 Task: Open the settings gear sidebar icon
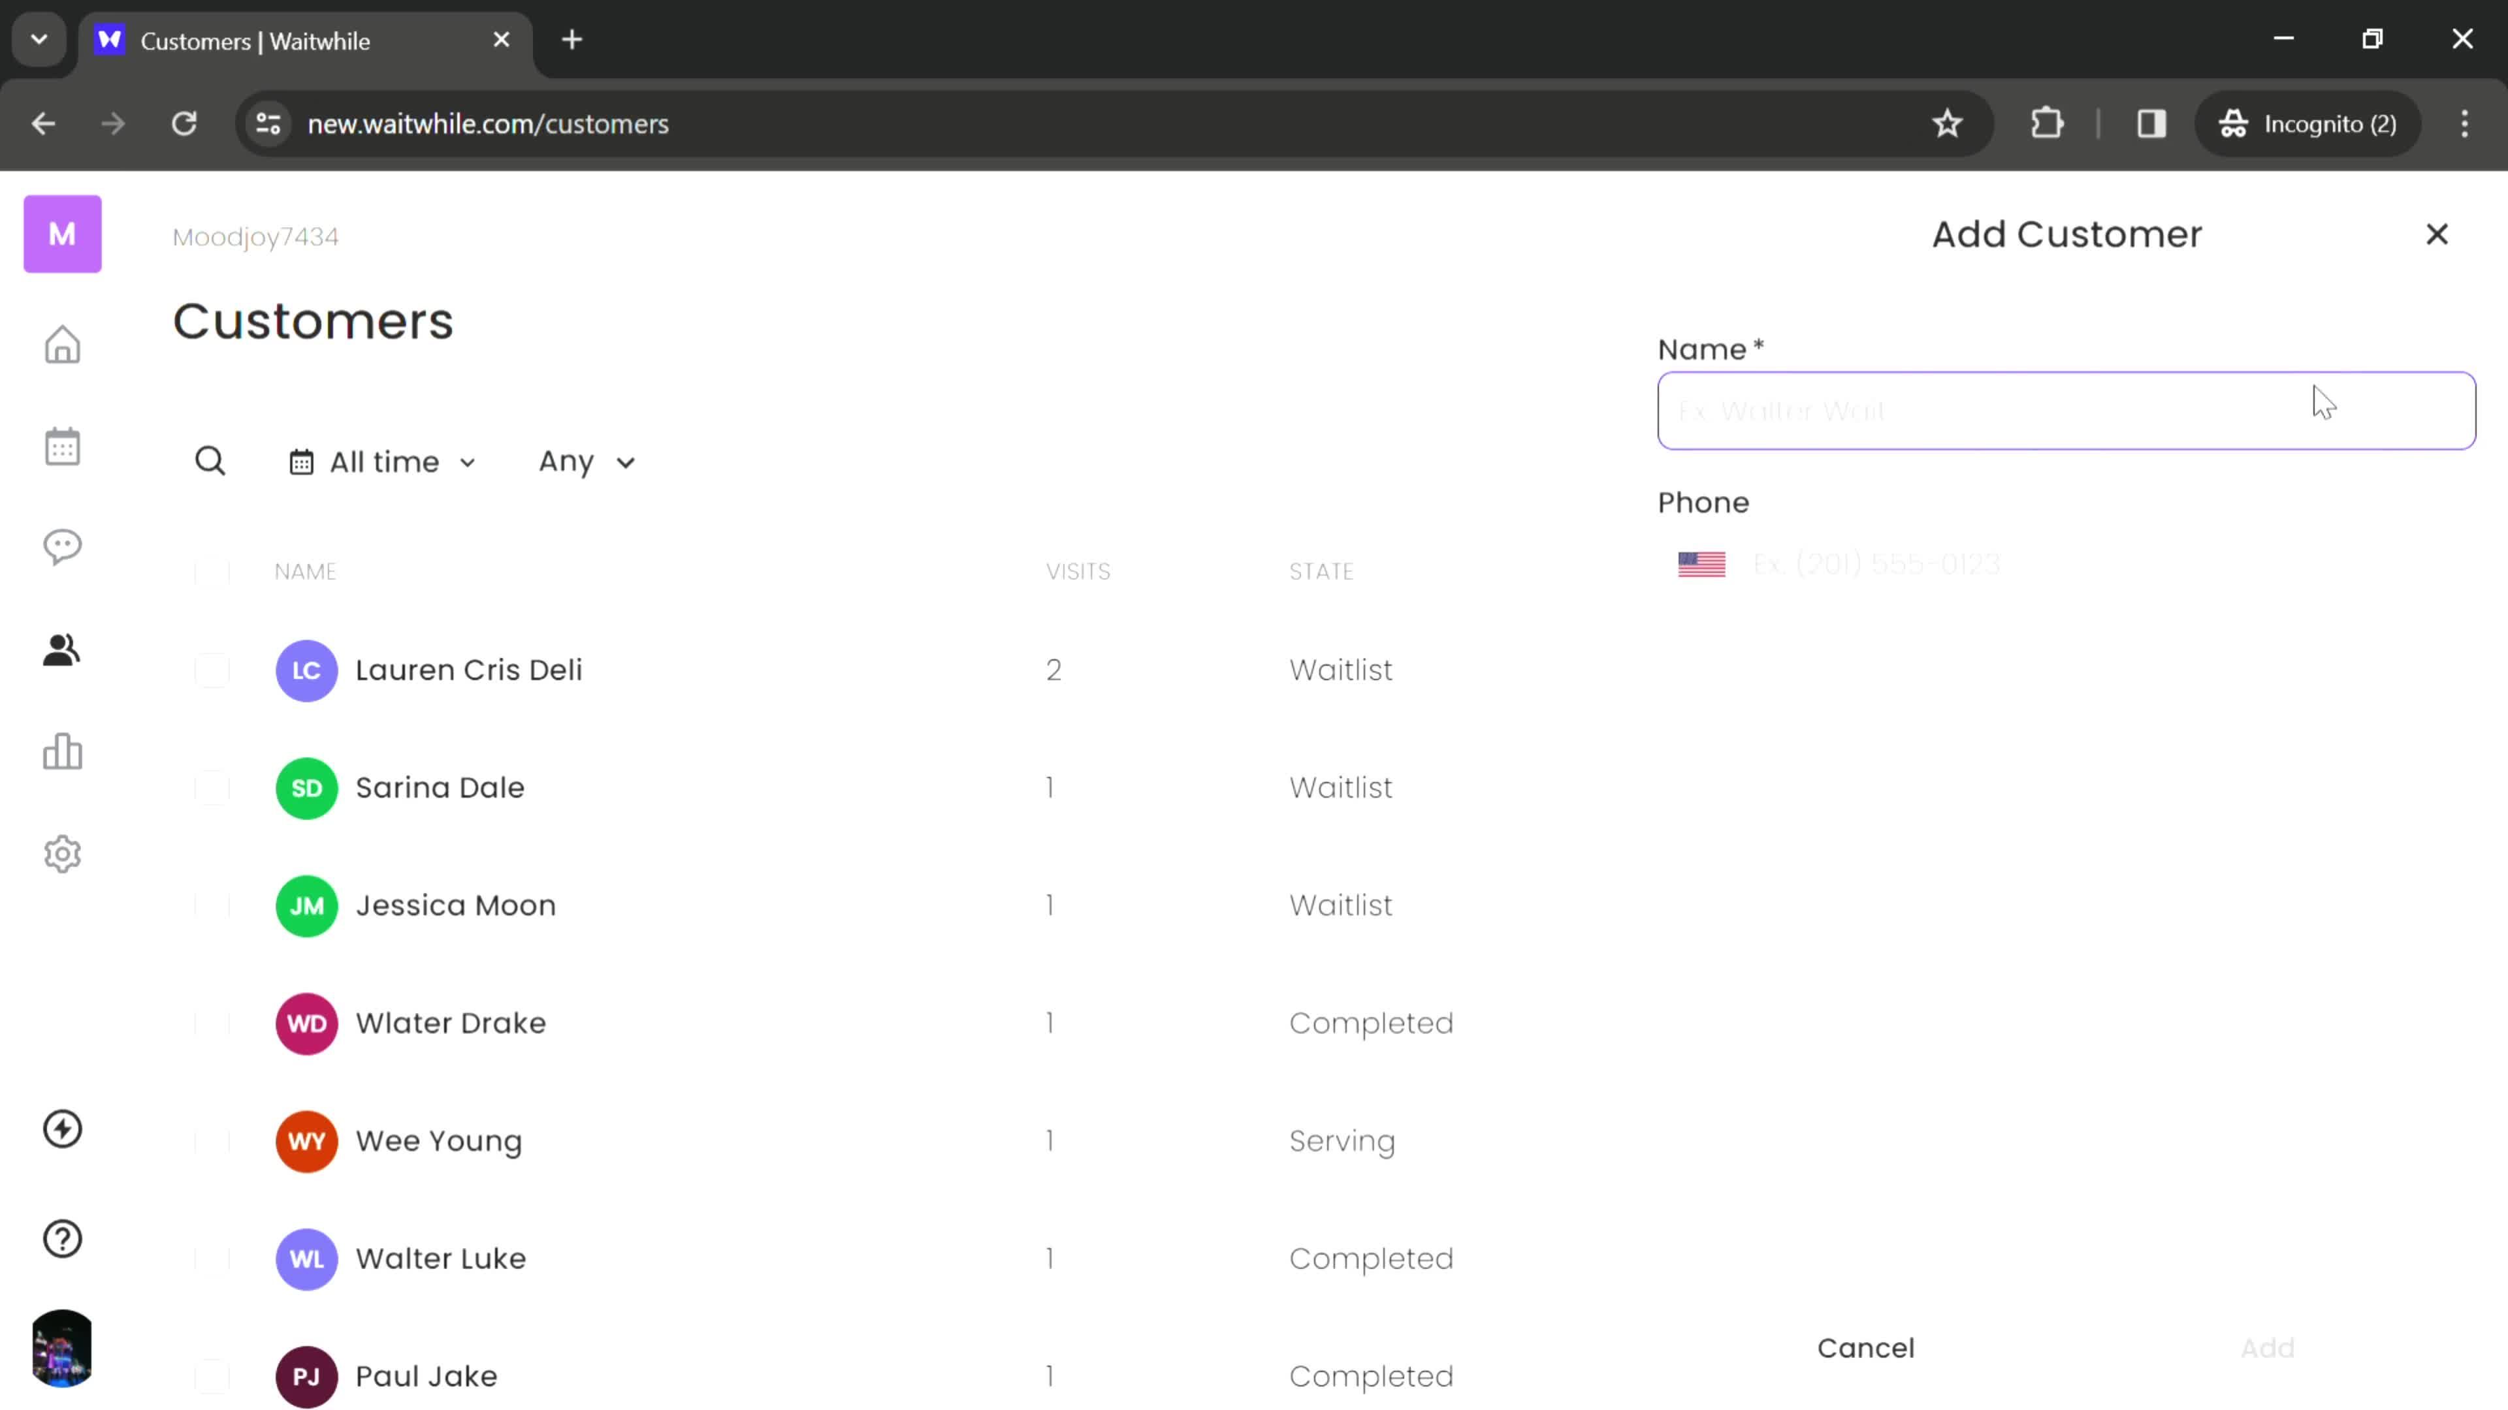[x=62, y=853]
